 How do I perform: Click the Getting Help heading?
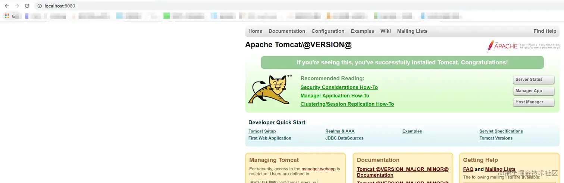coord(480,160)
